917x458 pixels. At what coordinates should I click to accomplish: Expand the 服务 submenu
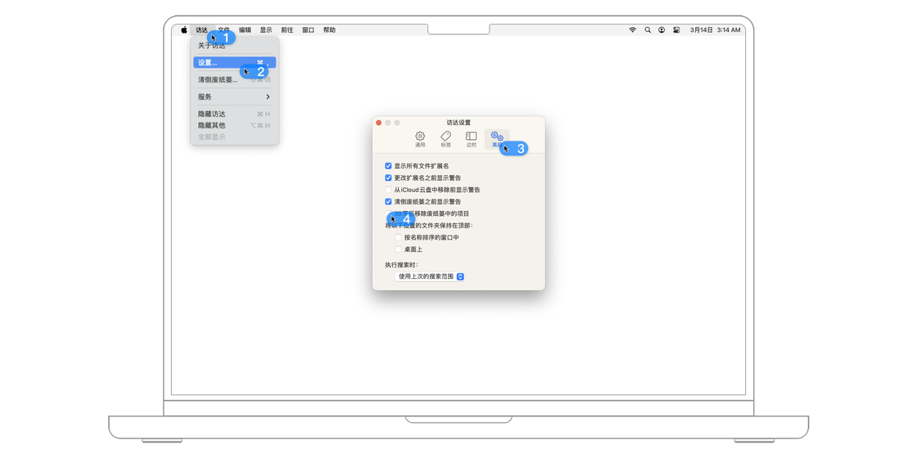(x=234, y=97)
